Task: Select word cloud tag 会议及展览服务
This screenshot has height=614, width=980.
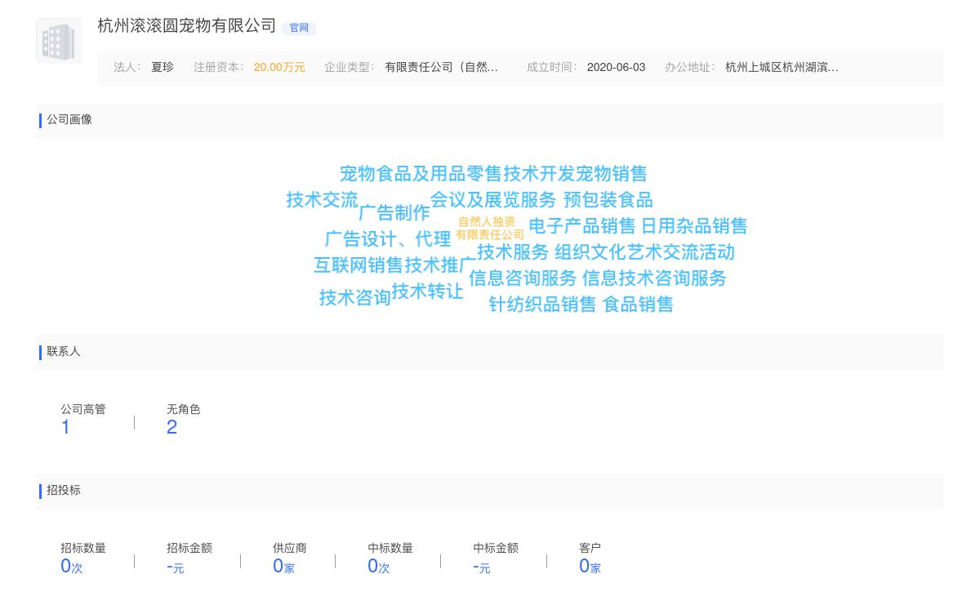Action: (493, 200)
